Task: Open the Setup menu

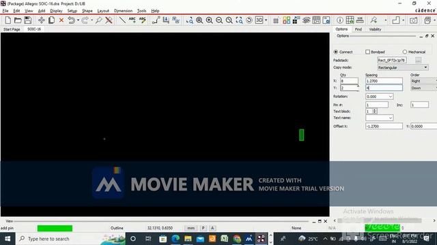Action: point(72,11)
